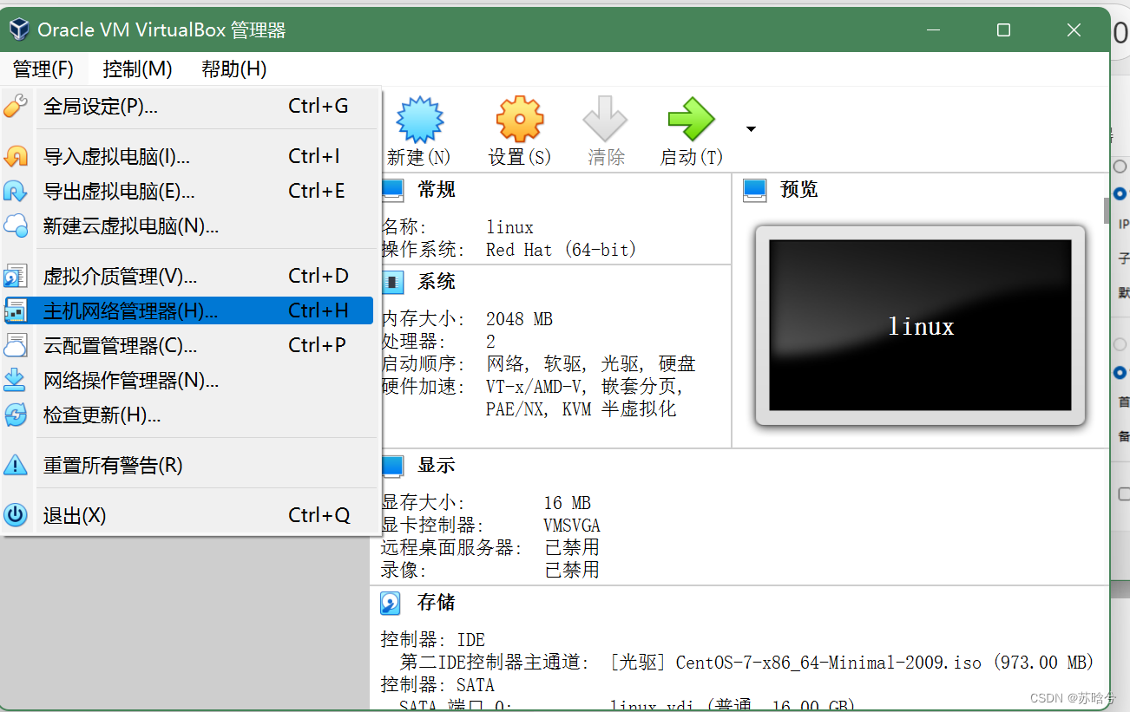Expand the dropdown arrow beside 启动(T)

(751, 129)
